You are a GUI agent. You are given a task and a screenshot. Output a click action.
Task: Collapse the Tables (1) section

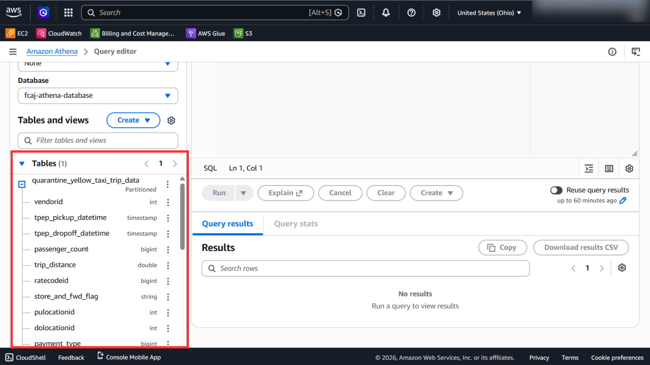click(x=22, y=164)
